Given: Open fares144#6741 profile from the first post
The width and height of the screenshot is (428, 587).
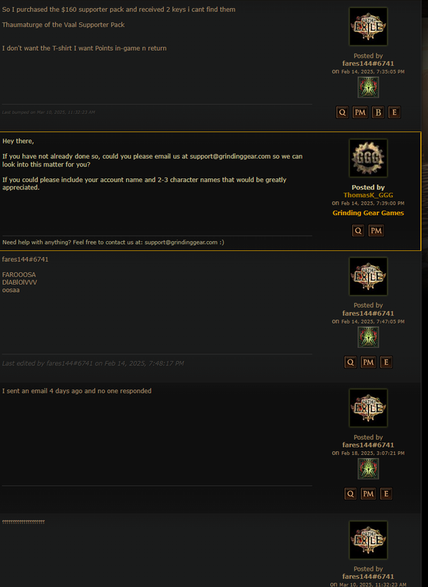Looking at the screenshot, I should [368, 63].
